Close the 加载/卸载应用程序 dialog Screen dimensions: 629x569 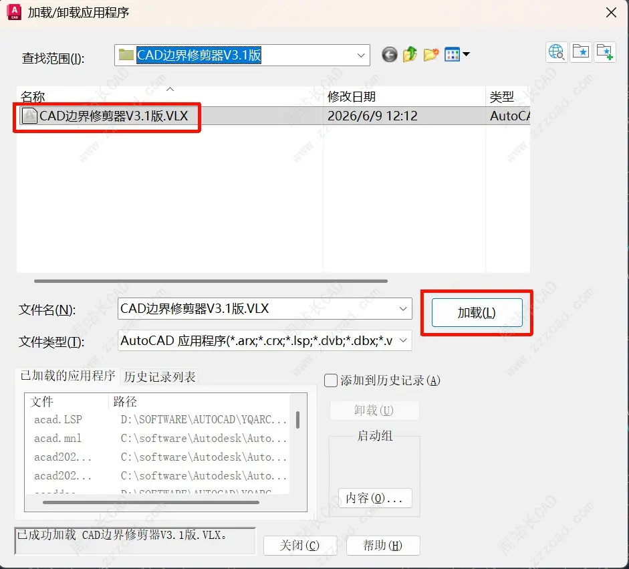click(x=611, y=13)
